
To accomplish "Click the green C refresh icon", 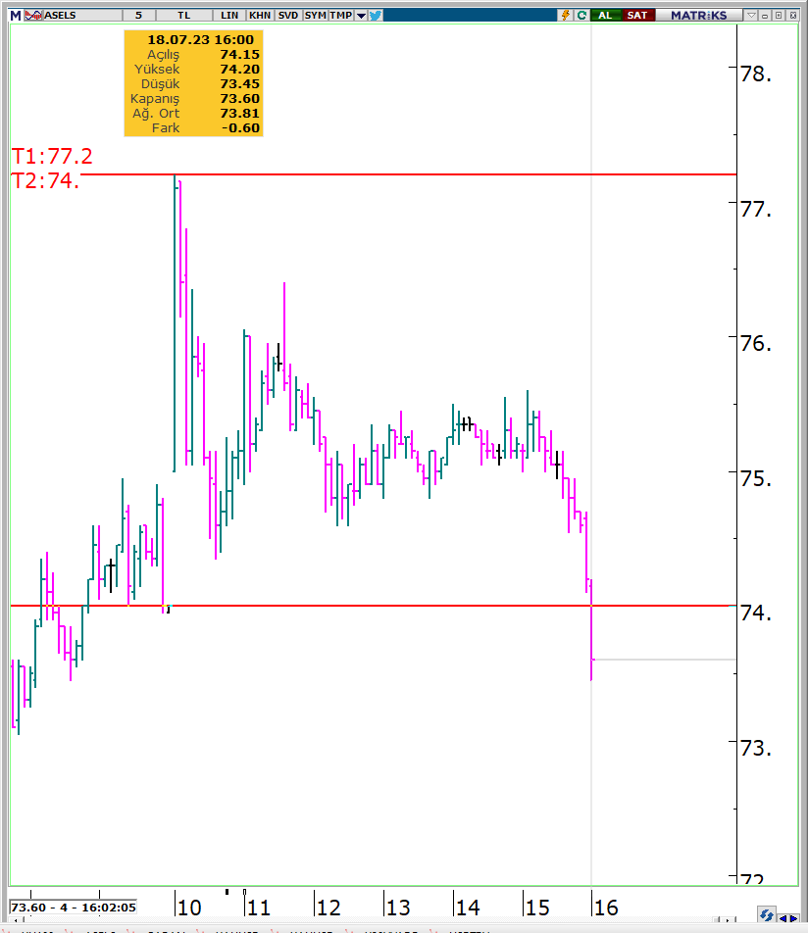I will [581, 16].
